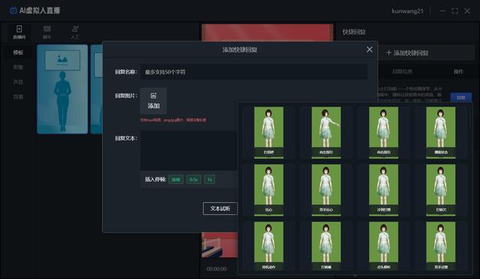Click the middle icon tab between 直播间 and 人工
Screen dimensions: 480x279
(x=46, y=31)
